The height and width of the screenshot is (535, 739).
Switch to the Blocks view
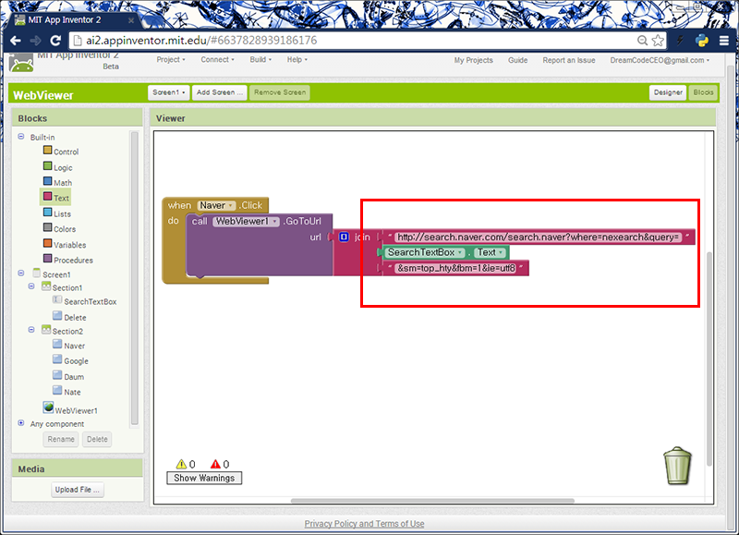(703, 92)
